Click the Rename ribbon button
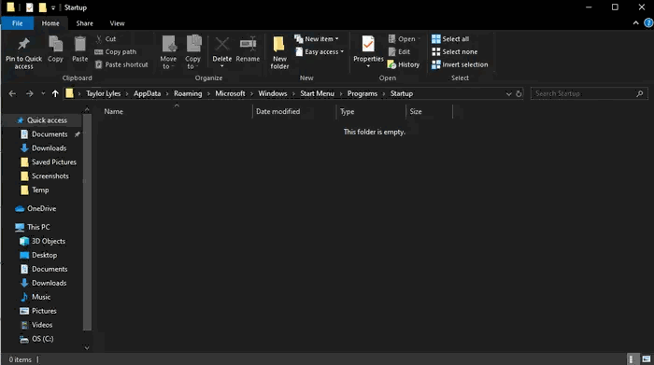The width and height of the screenshot is (654, 365). tap(248, 49)
